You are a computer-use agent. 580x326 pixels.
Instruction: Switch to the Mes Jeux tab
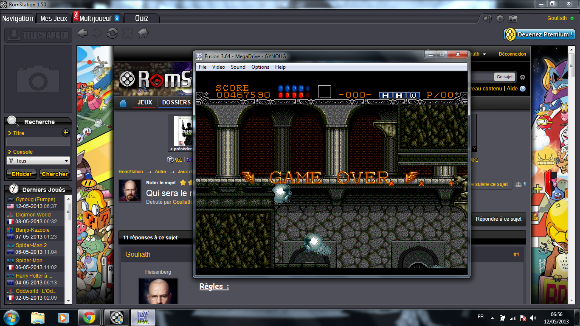(x=54, y=18)
